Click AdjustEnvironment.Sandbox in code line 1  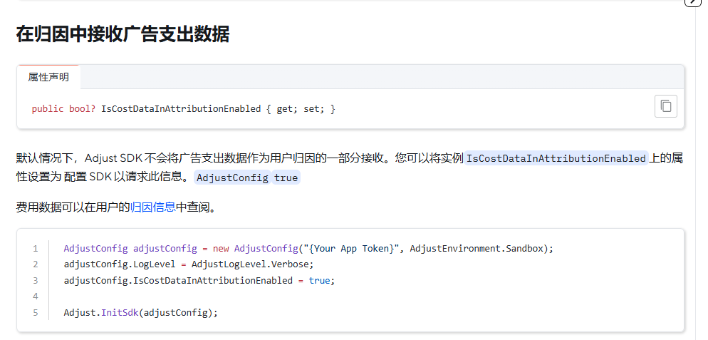pos(477,249)
